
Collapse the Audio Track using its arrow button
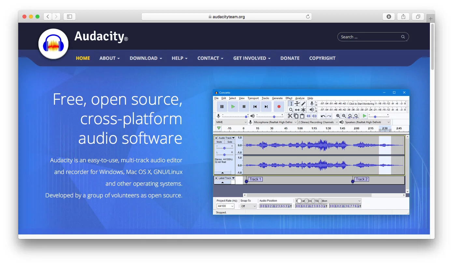click(222, 173)
